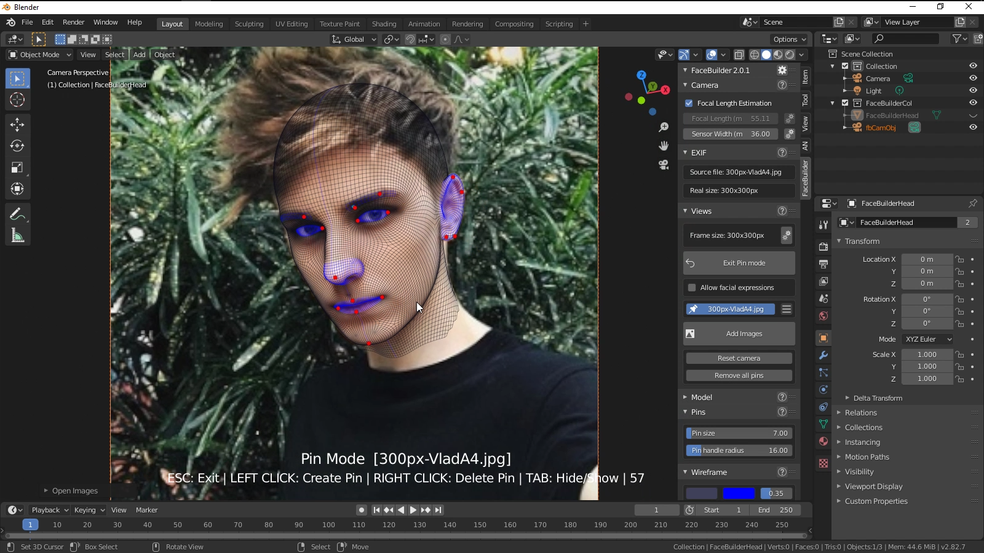Pick the Scale tool in toolbar
Viewport: 984px width, 553px height.
[x=17, y=168]
